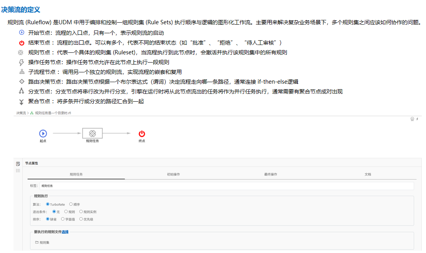Set exit condition to 无
The image size is (426, 253).
54,212
